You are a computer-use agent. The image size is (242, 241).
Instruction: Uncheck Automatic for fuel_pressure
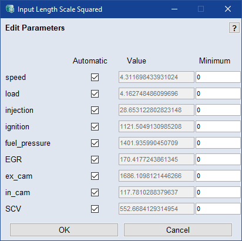coord(95,143)
